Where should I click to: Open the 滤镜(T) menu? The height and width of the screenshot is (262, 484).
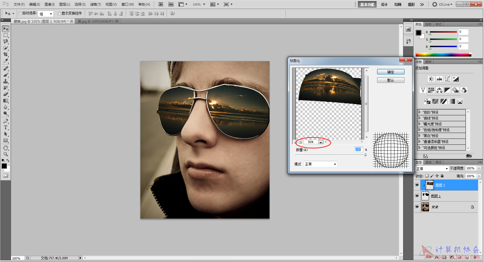pyautogui.click(x=95, y=4)
